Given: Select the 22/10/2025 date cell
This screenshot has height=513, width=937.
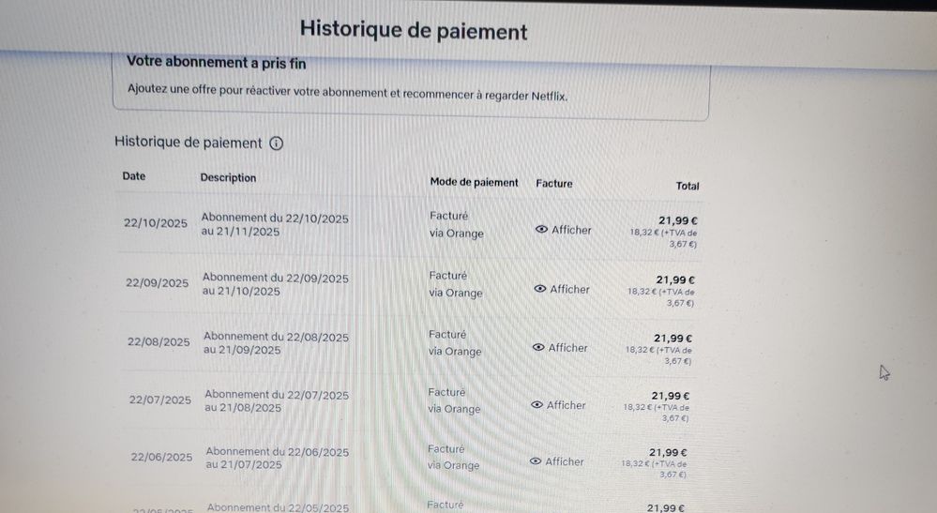Looking at the screenshot, I should (156, 224).
